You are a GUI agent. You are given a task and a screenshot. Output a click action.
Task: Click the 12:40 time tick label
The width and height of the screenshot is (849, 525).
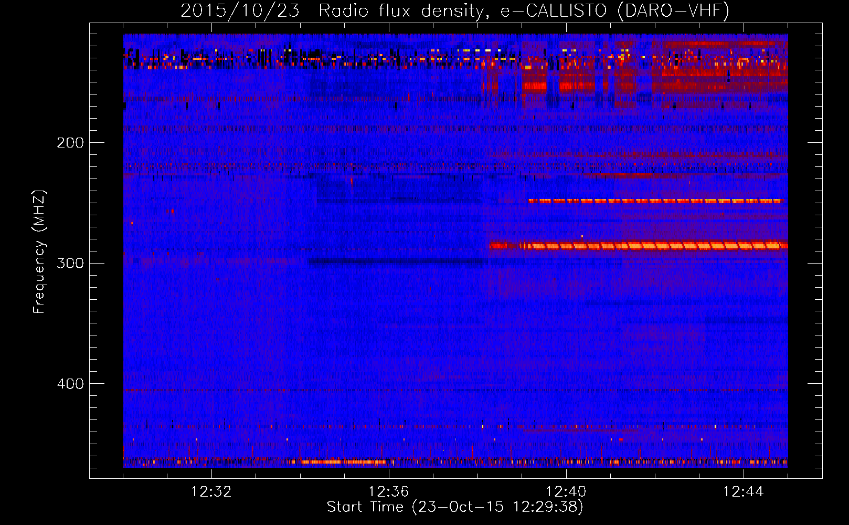[x=566, y=492]
